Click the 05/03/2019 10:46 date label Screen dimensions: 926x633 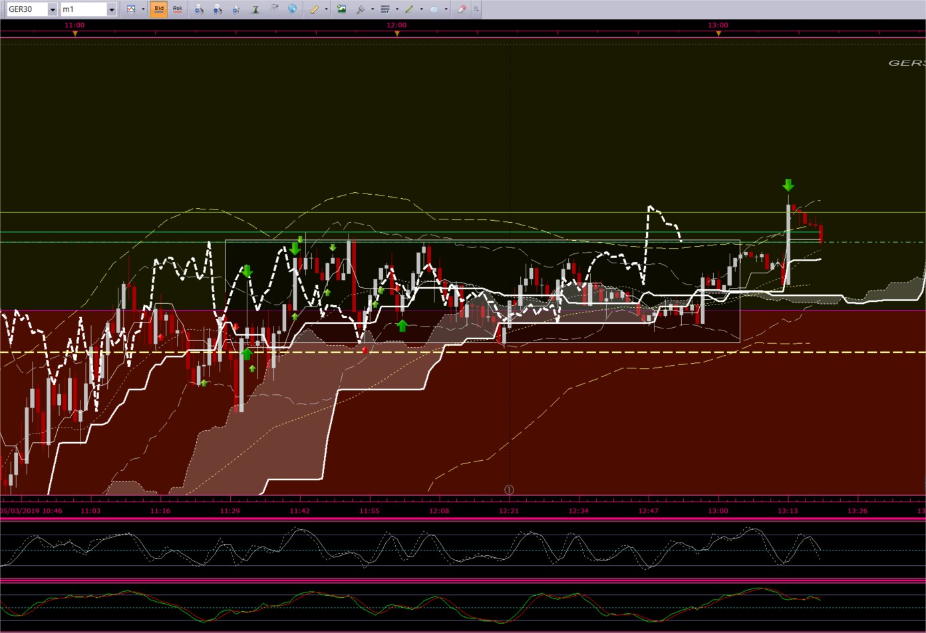pos(31,511)
